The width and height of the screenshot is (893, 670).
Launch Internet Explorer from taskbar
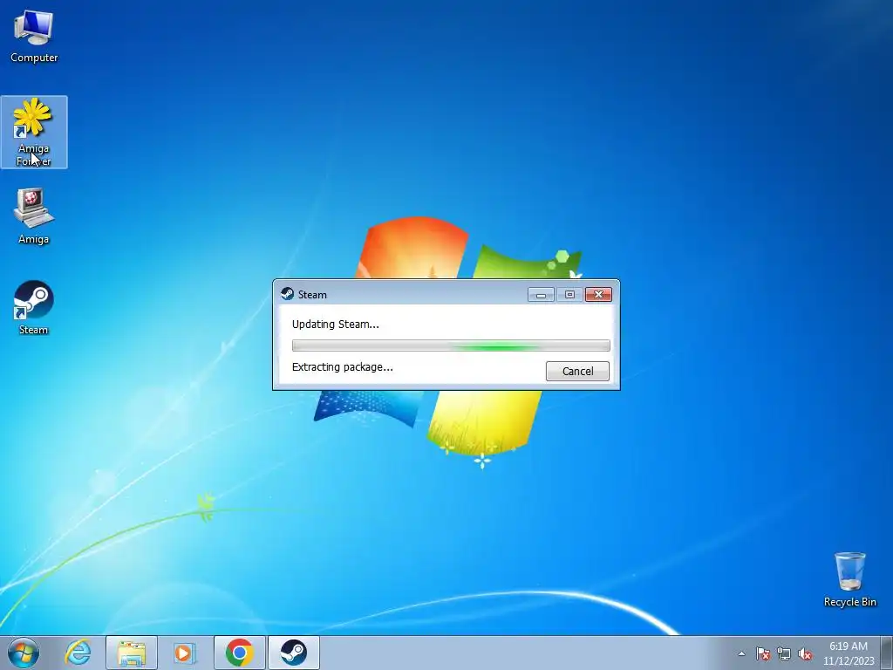point(78,653)
